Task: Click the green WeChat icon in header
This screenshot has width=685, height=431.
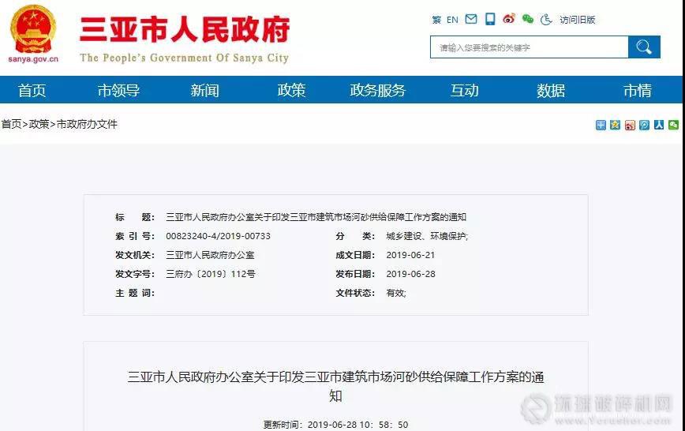Action: tap(527, 20)
